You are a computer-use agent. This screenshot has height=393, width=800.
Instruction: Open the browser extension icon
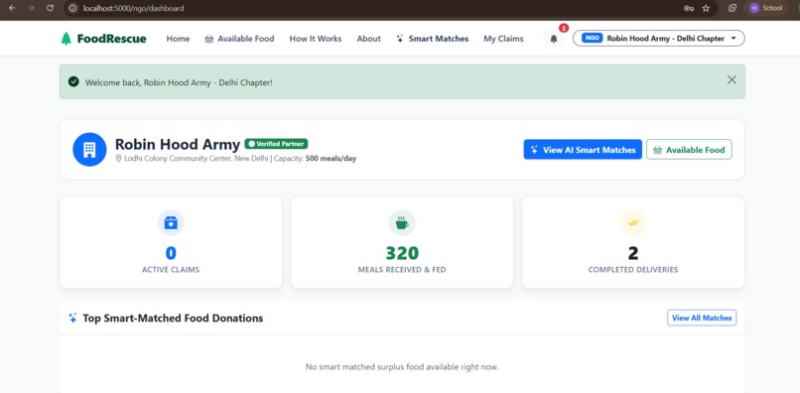pyautogui.click(x=733, y=8)
